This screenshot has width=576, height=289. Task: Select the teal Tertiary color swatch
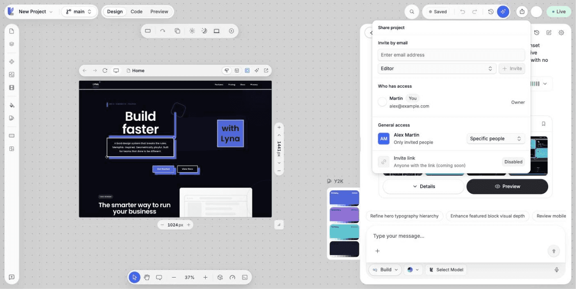(345, 232)
